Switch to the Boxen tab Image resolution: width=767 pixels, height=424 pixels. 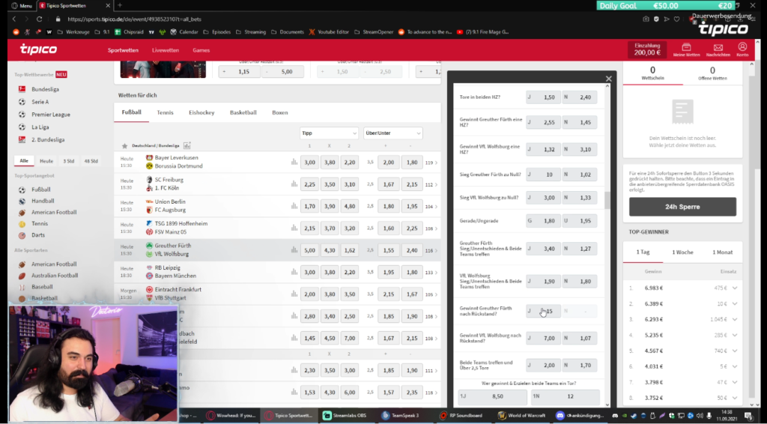[280, 112]
